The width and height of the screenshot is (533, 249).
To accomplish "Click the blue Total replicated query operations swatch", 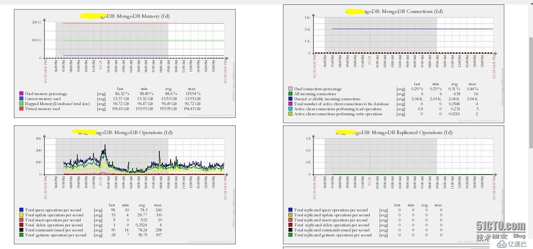I will coord(291,210).
